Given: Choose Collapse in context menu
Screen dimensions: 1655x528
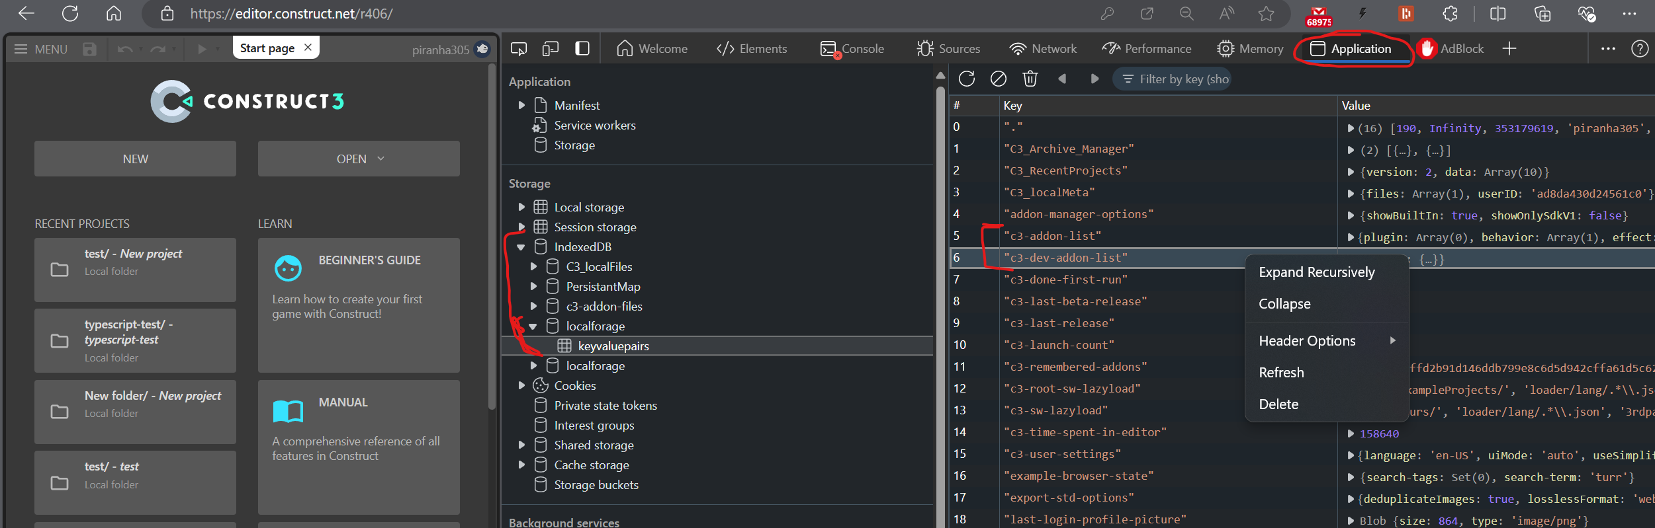Looking at the screenshot, I should (x=1285, y=304).
